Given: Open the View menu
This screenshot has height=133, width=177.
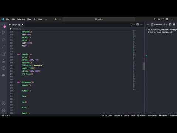Looking at the screenshot, I should pos(29,19).
